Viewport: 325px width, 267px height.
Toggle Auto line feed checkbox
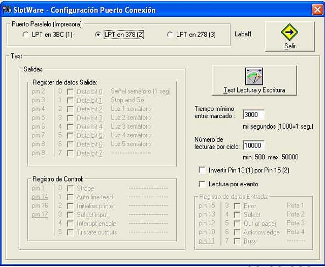tap(70, 197)
